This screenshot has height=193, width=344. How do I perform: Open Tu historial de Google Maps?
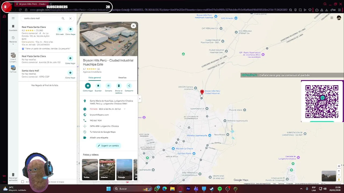pos(103,132)
